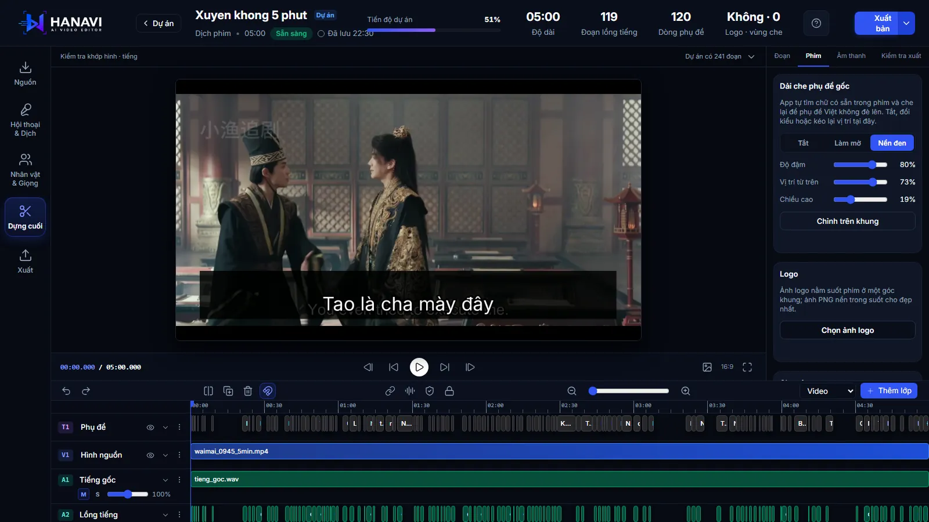Screen dimensions: 929x522
Task: Toggle visibility of Hình nguồn track
Action: 150,455
